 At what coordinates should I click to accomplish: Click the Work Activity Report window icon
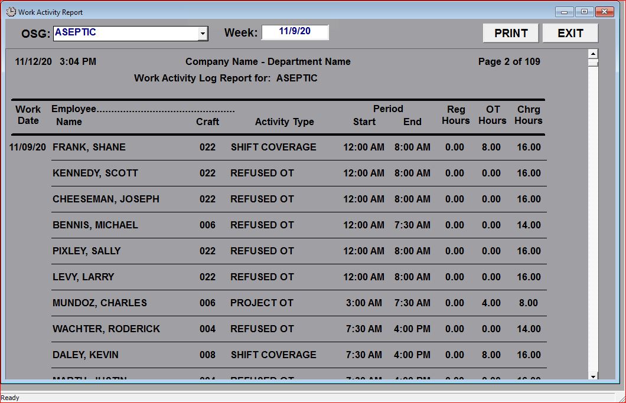click(x=11, y=12)
